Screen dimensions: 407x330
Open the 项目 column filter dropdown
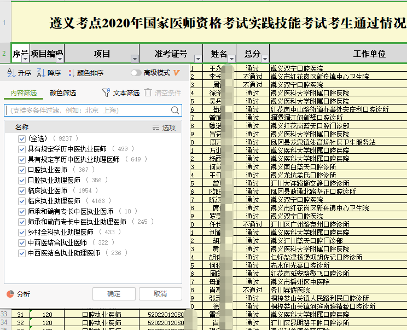(135, 58)
